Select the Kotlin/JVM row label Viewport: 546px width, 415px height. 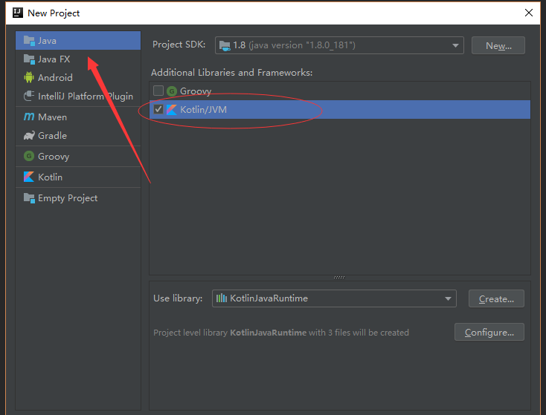(203, 109)
